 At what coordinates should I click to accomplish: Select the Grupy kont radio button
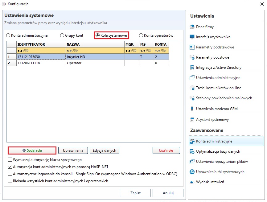tap(62, 35)
